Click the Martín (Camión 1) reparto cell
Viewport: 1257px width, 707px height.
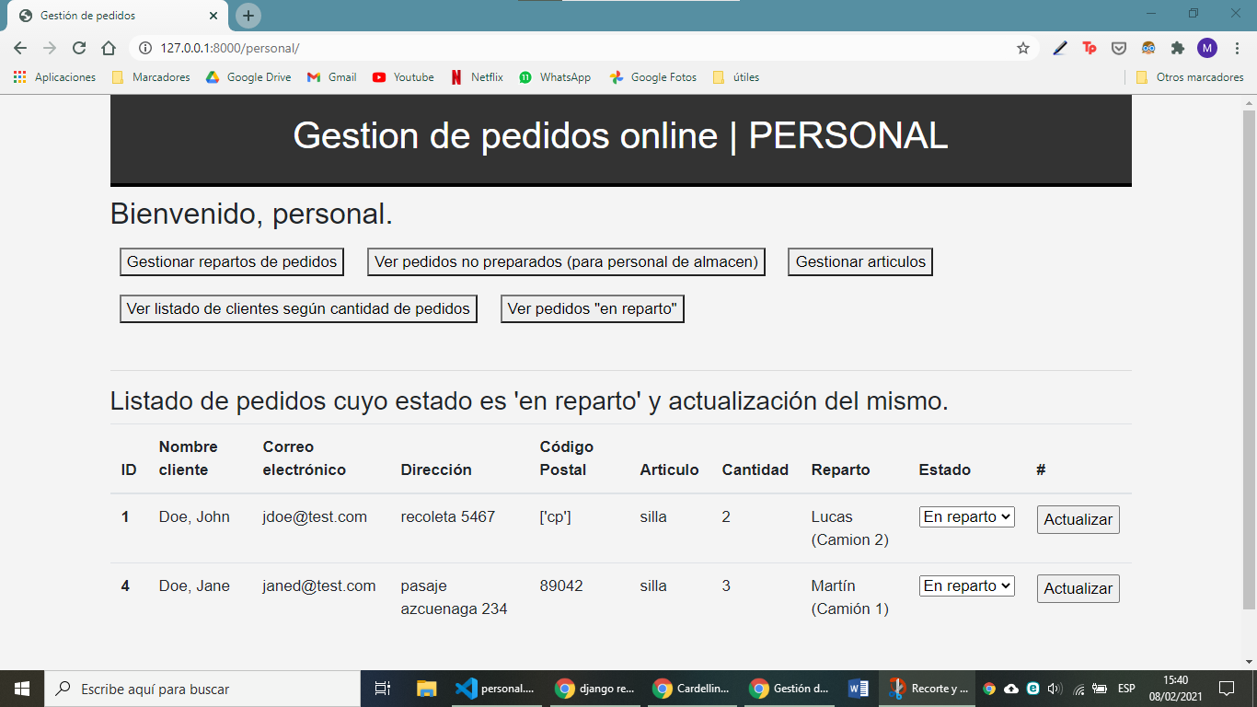click(x=850, y=597)
